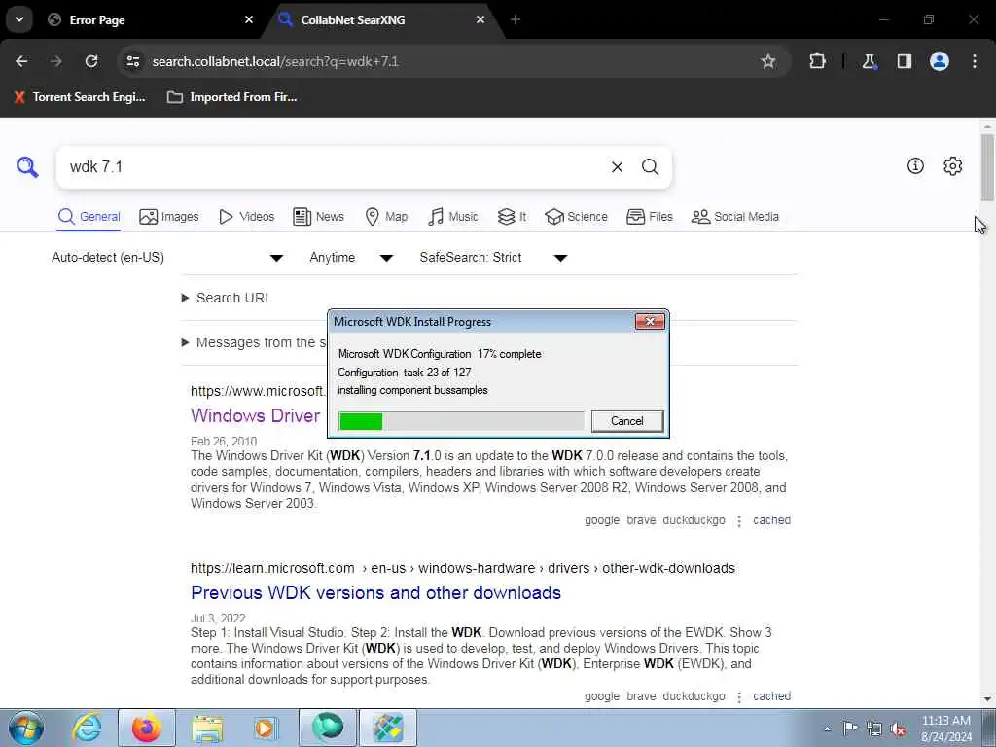The image size is (996, 747).
Task: Open the Auto-detect (en-US) language dropdown
Action: point(167,257)
